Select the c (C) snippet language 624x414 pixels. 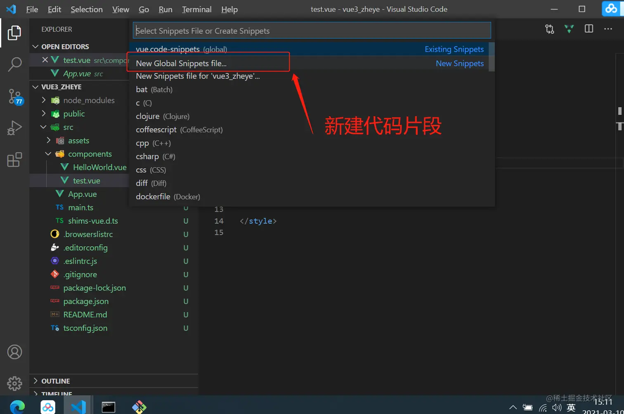coord(309,103)
